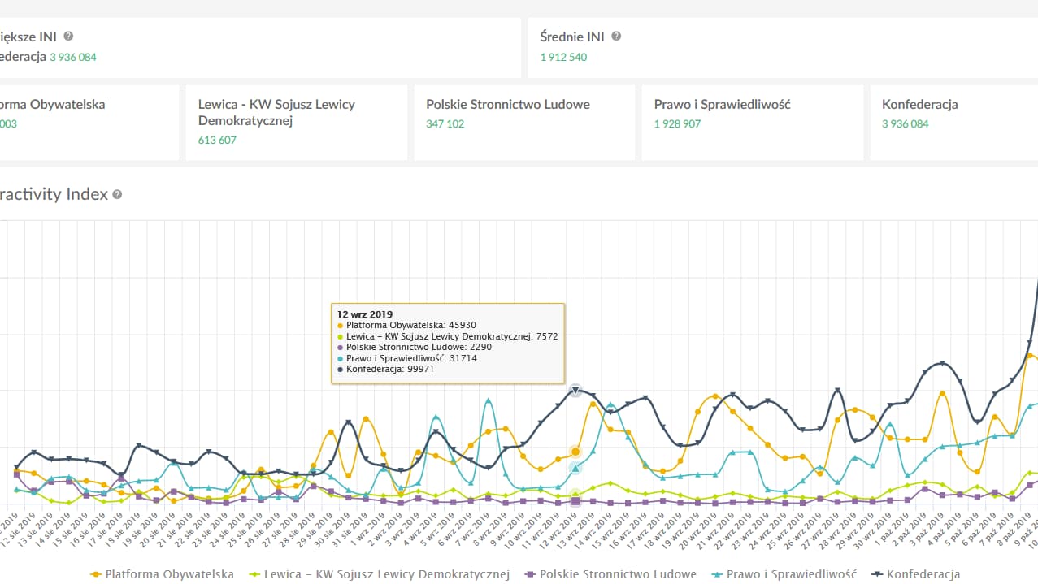
Task: Select the Konfederacja summary card
Action: tap(954, 123)
